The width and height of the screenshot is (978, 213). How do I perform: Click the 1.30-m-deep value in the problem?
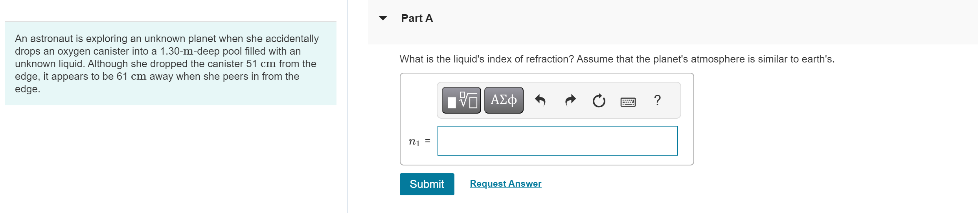tap(189, 51)
